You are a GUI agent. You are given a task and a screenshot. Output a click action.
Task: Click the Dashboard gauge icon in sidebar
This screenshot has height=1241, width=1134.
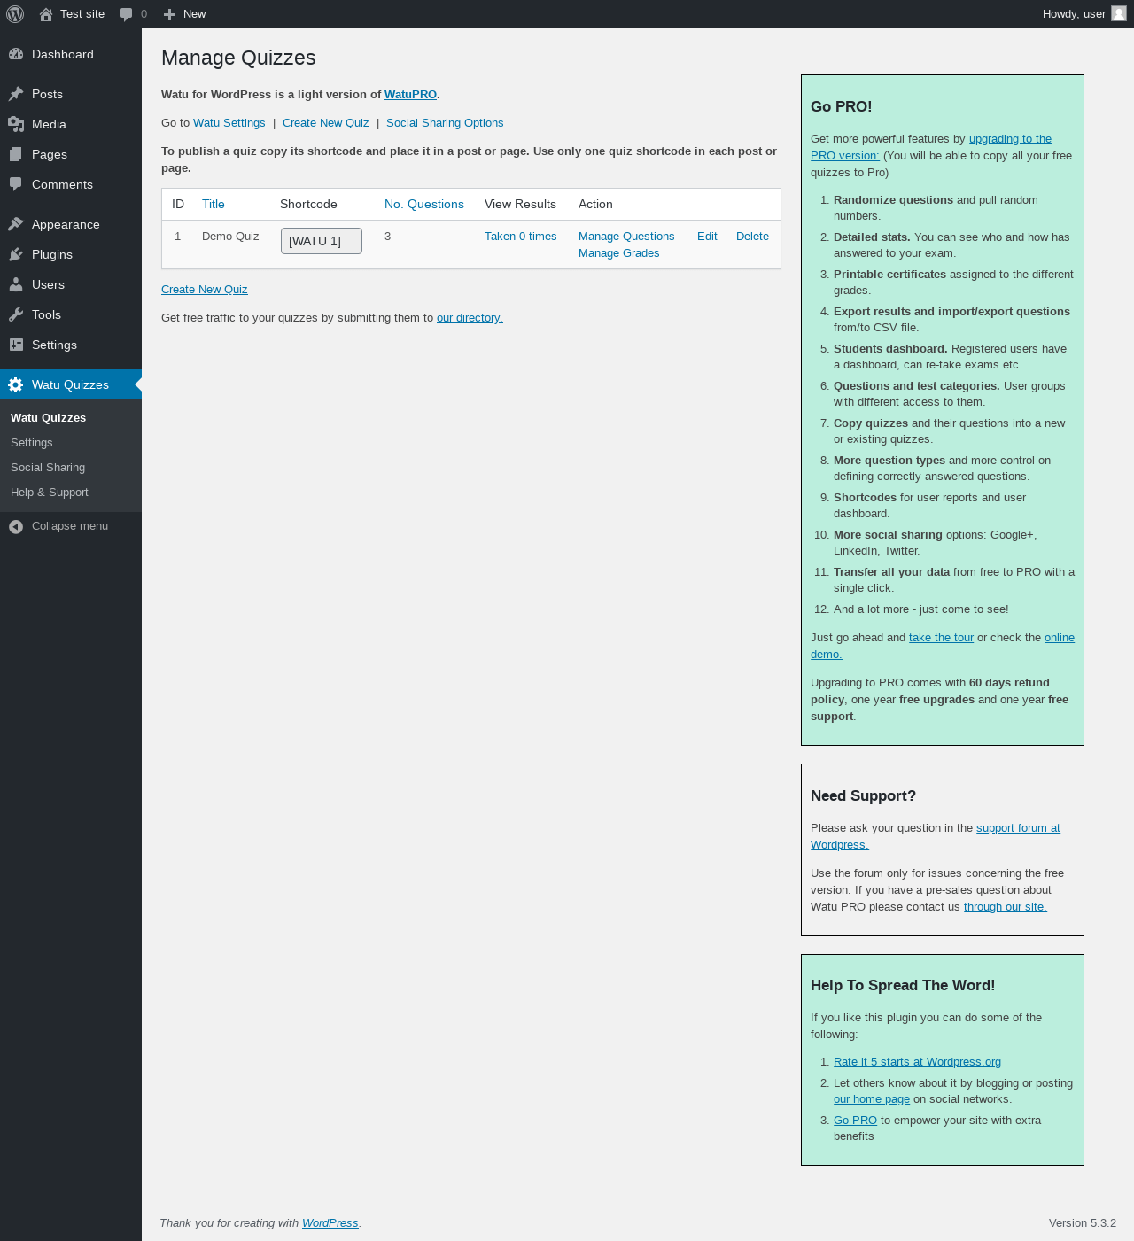click(x=16, y=54)
